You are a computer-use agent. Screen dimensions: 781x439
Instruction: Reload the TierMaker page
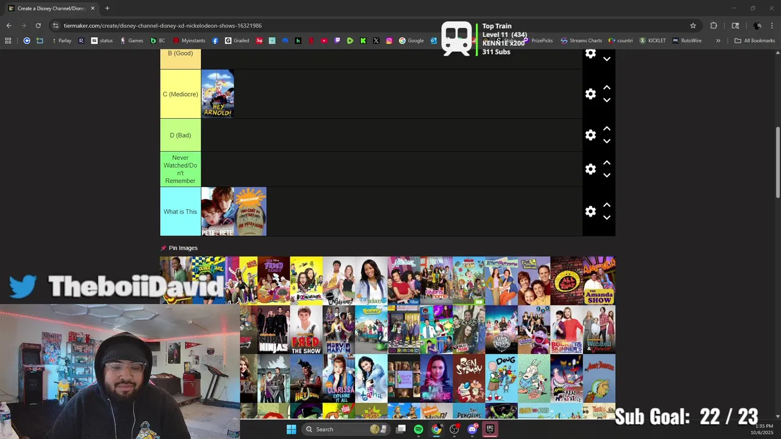pos(38,26)
